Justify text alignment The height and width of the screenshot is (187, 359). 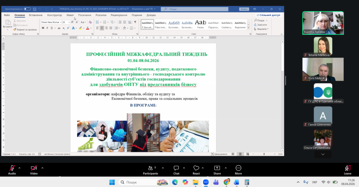click(111, 28)
